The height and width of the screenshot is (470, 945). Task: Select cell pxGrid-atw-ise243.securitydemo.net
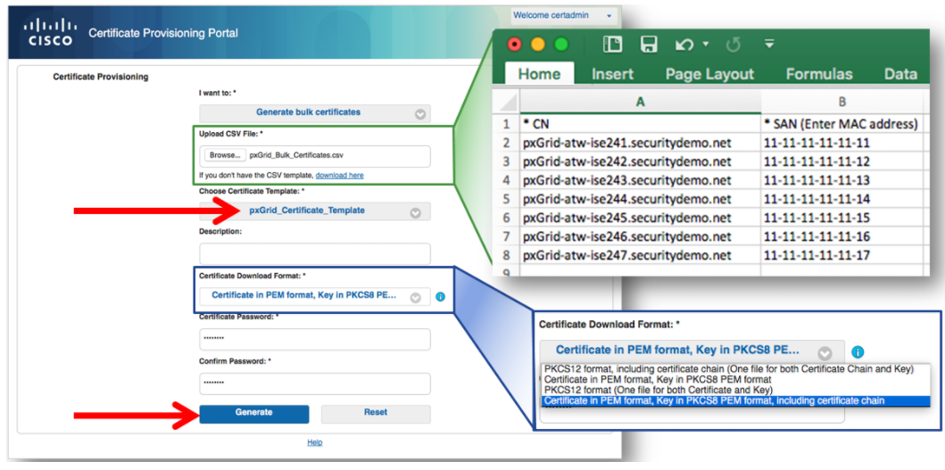(x=640, y=180)
